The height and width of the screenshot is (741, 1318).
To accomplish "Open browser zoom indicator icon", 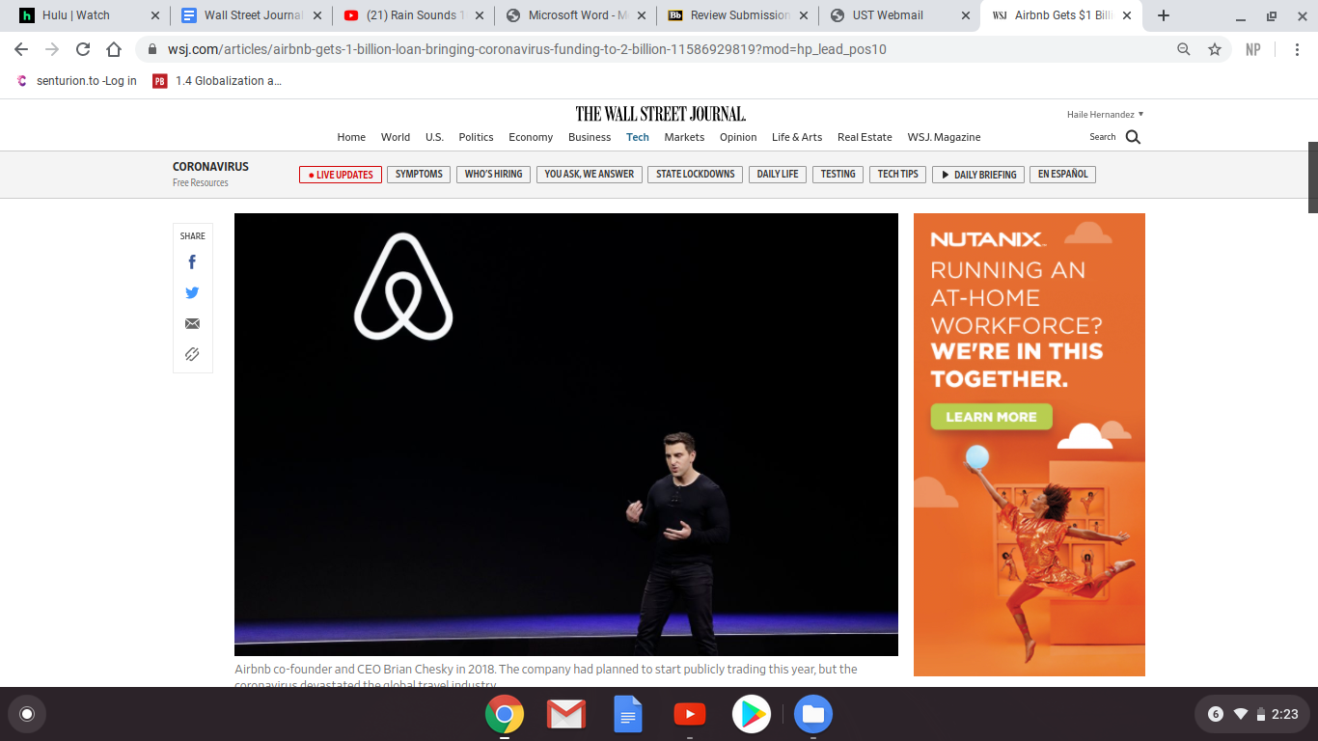I will point(1184,49).
